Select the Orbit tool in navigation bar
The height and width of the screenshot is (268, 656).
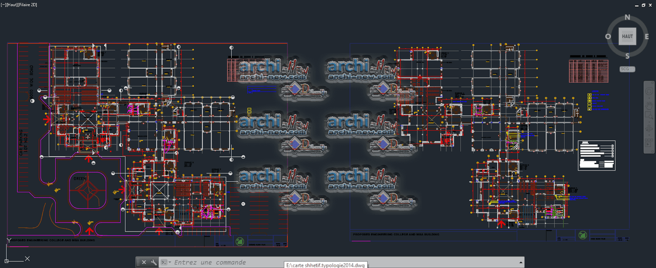coord(649,128)
